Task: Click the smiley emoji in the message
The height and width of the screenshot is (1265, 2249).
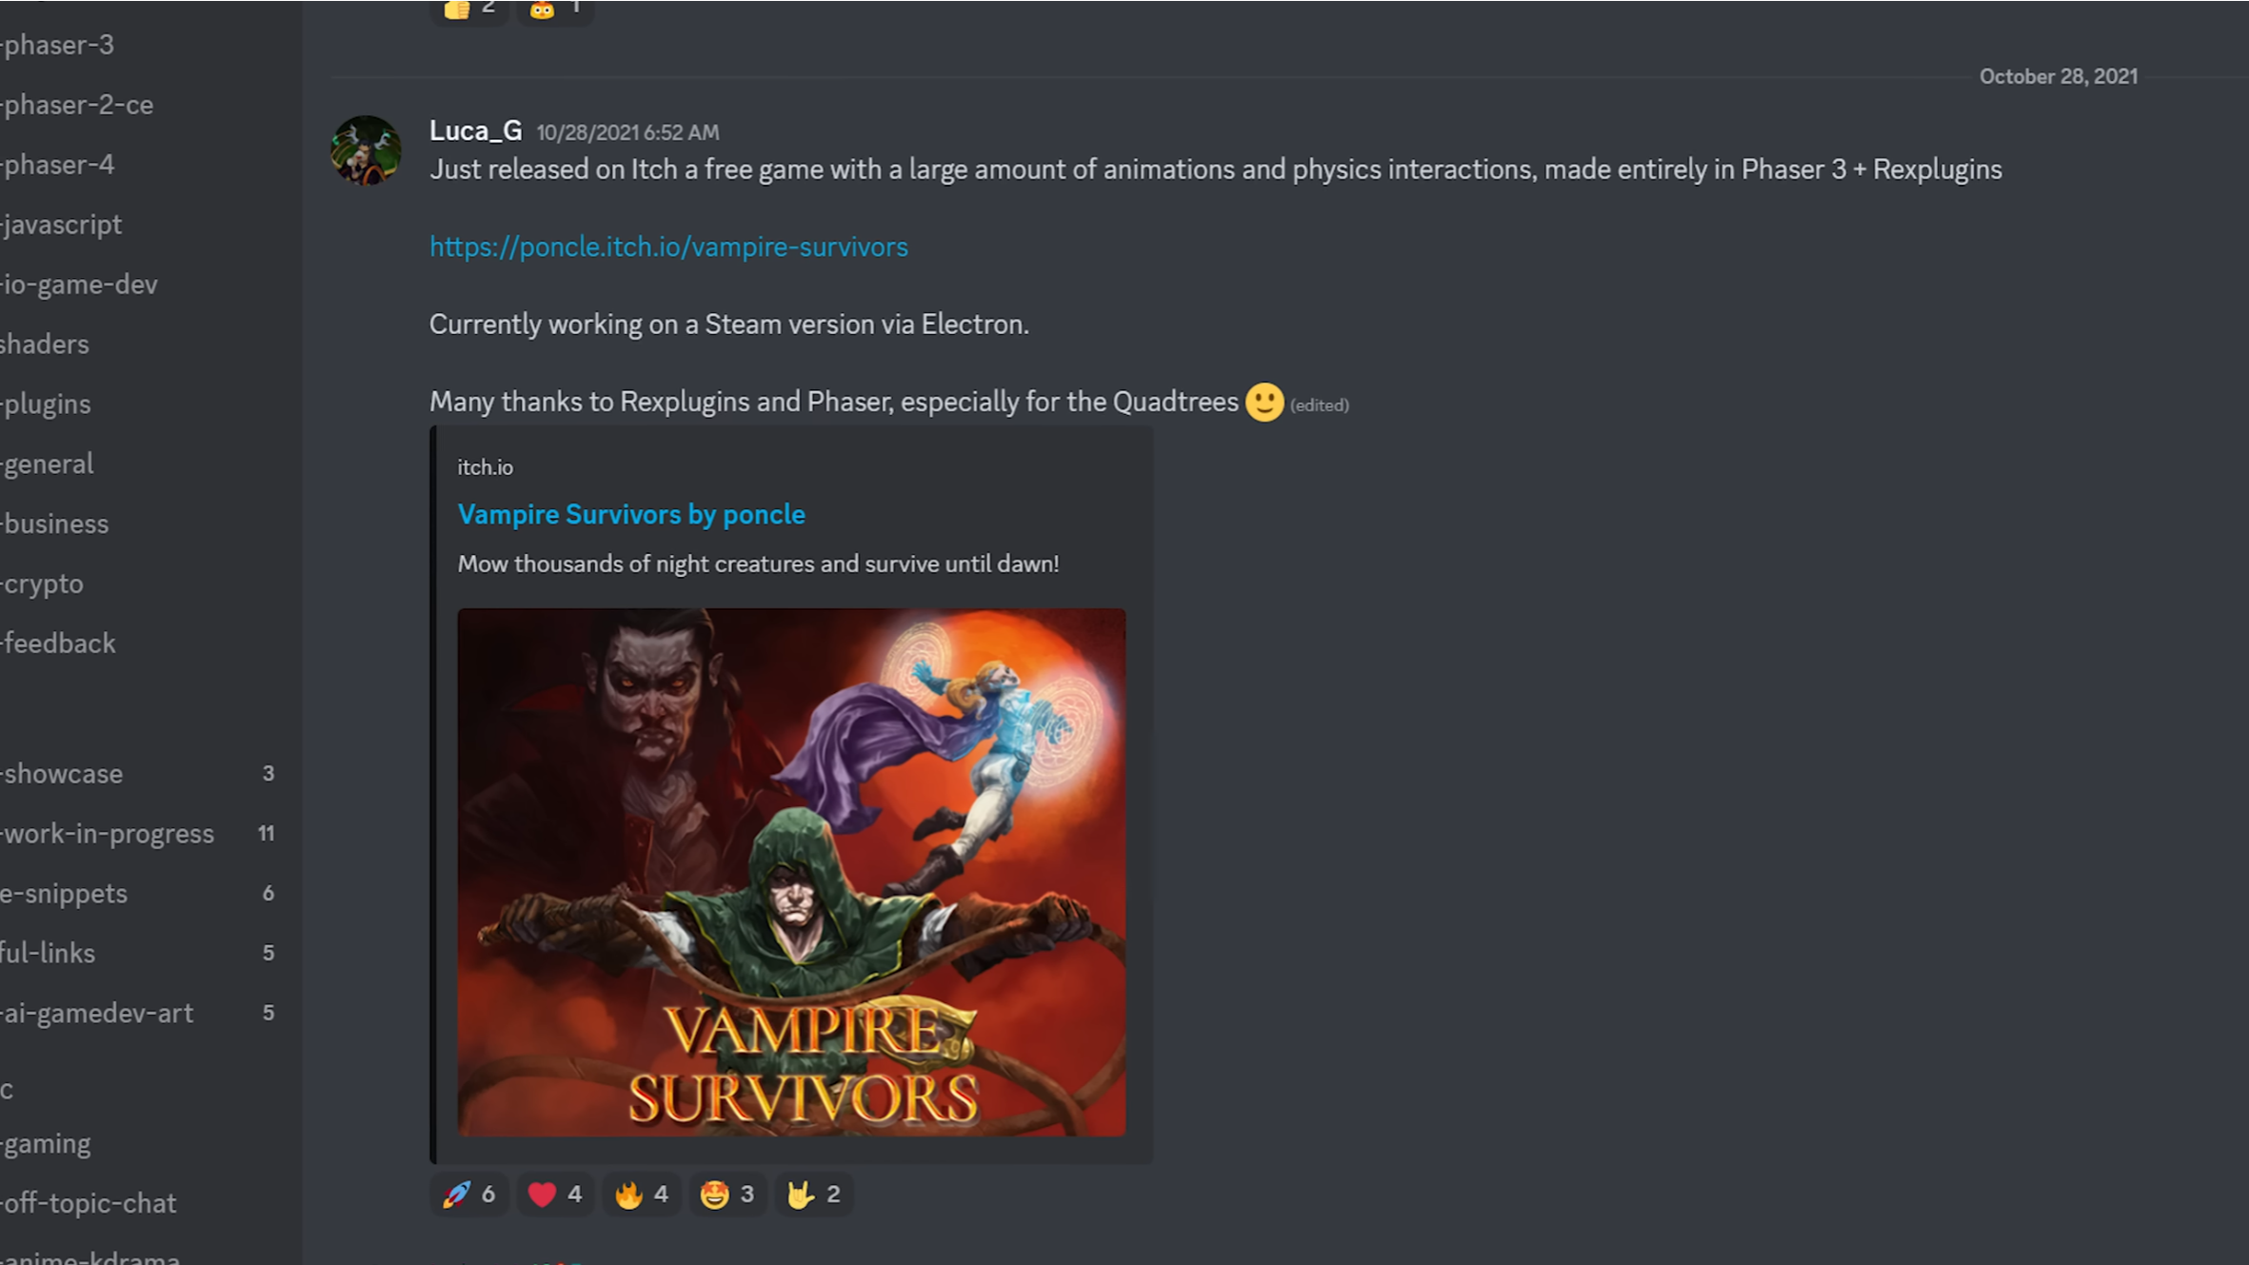Action: (1264, 402)
